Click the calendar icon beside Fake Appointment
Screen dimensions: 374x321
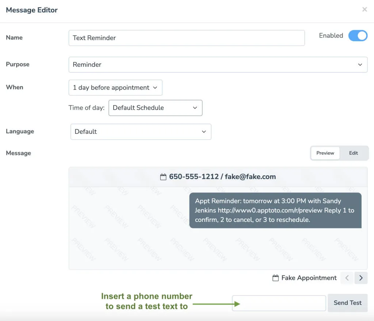click(275, 278)
